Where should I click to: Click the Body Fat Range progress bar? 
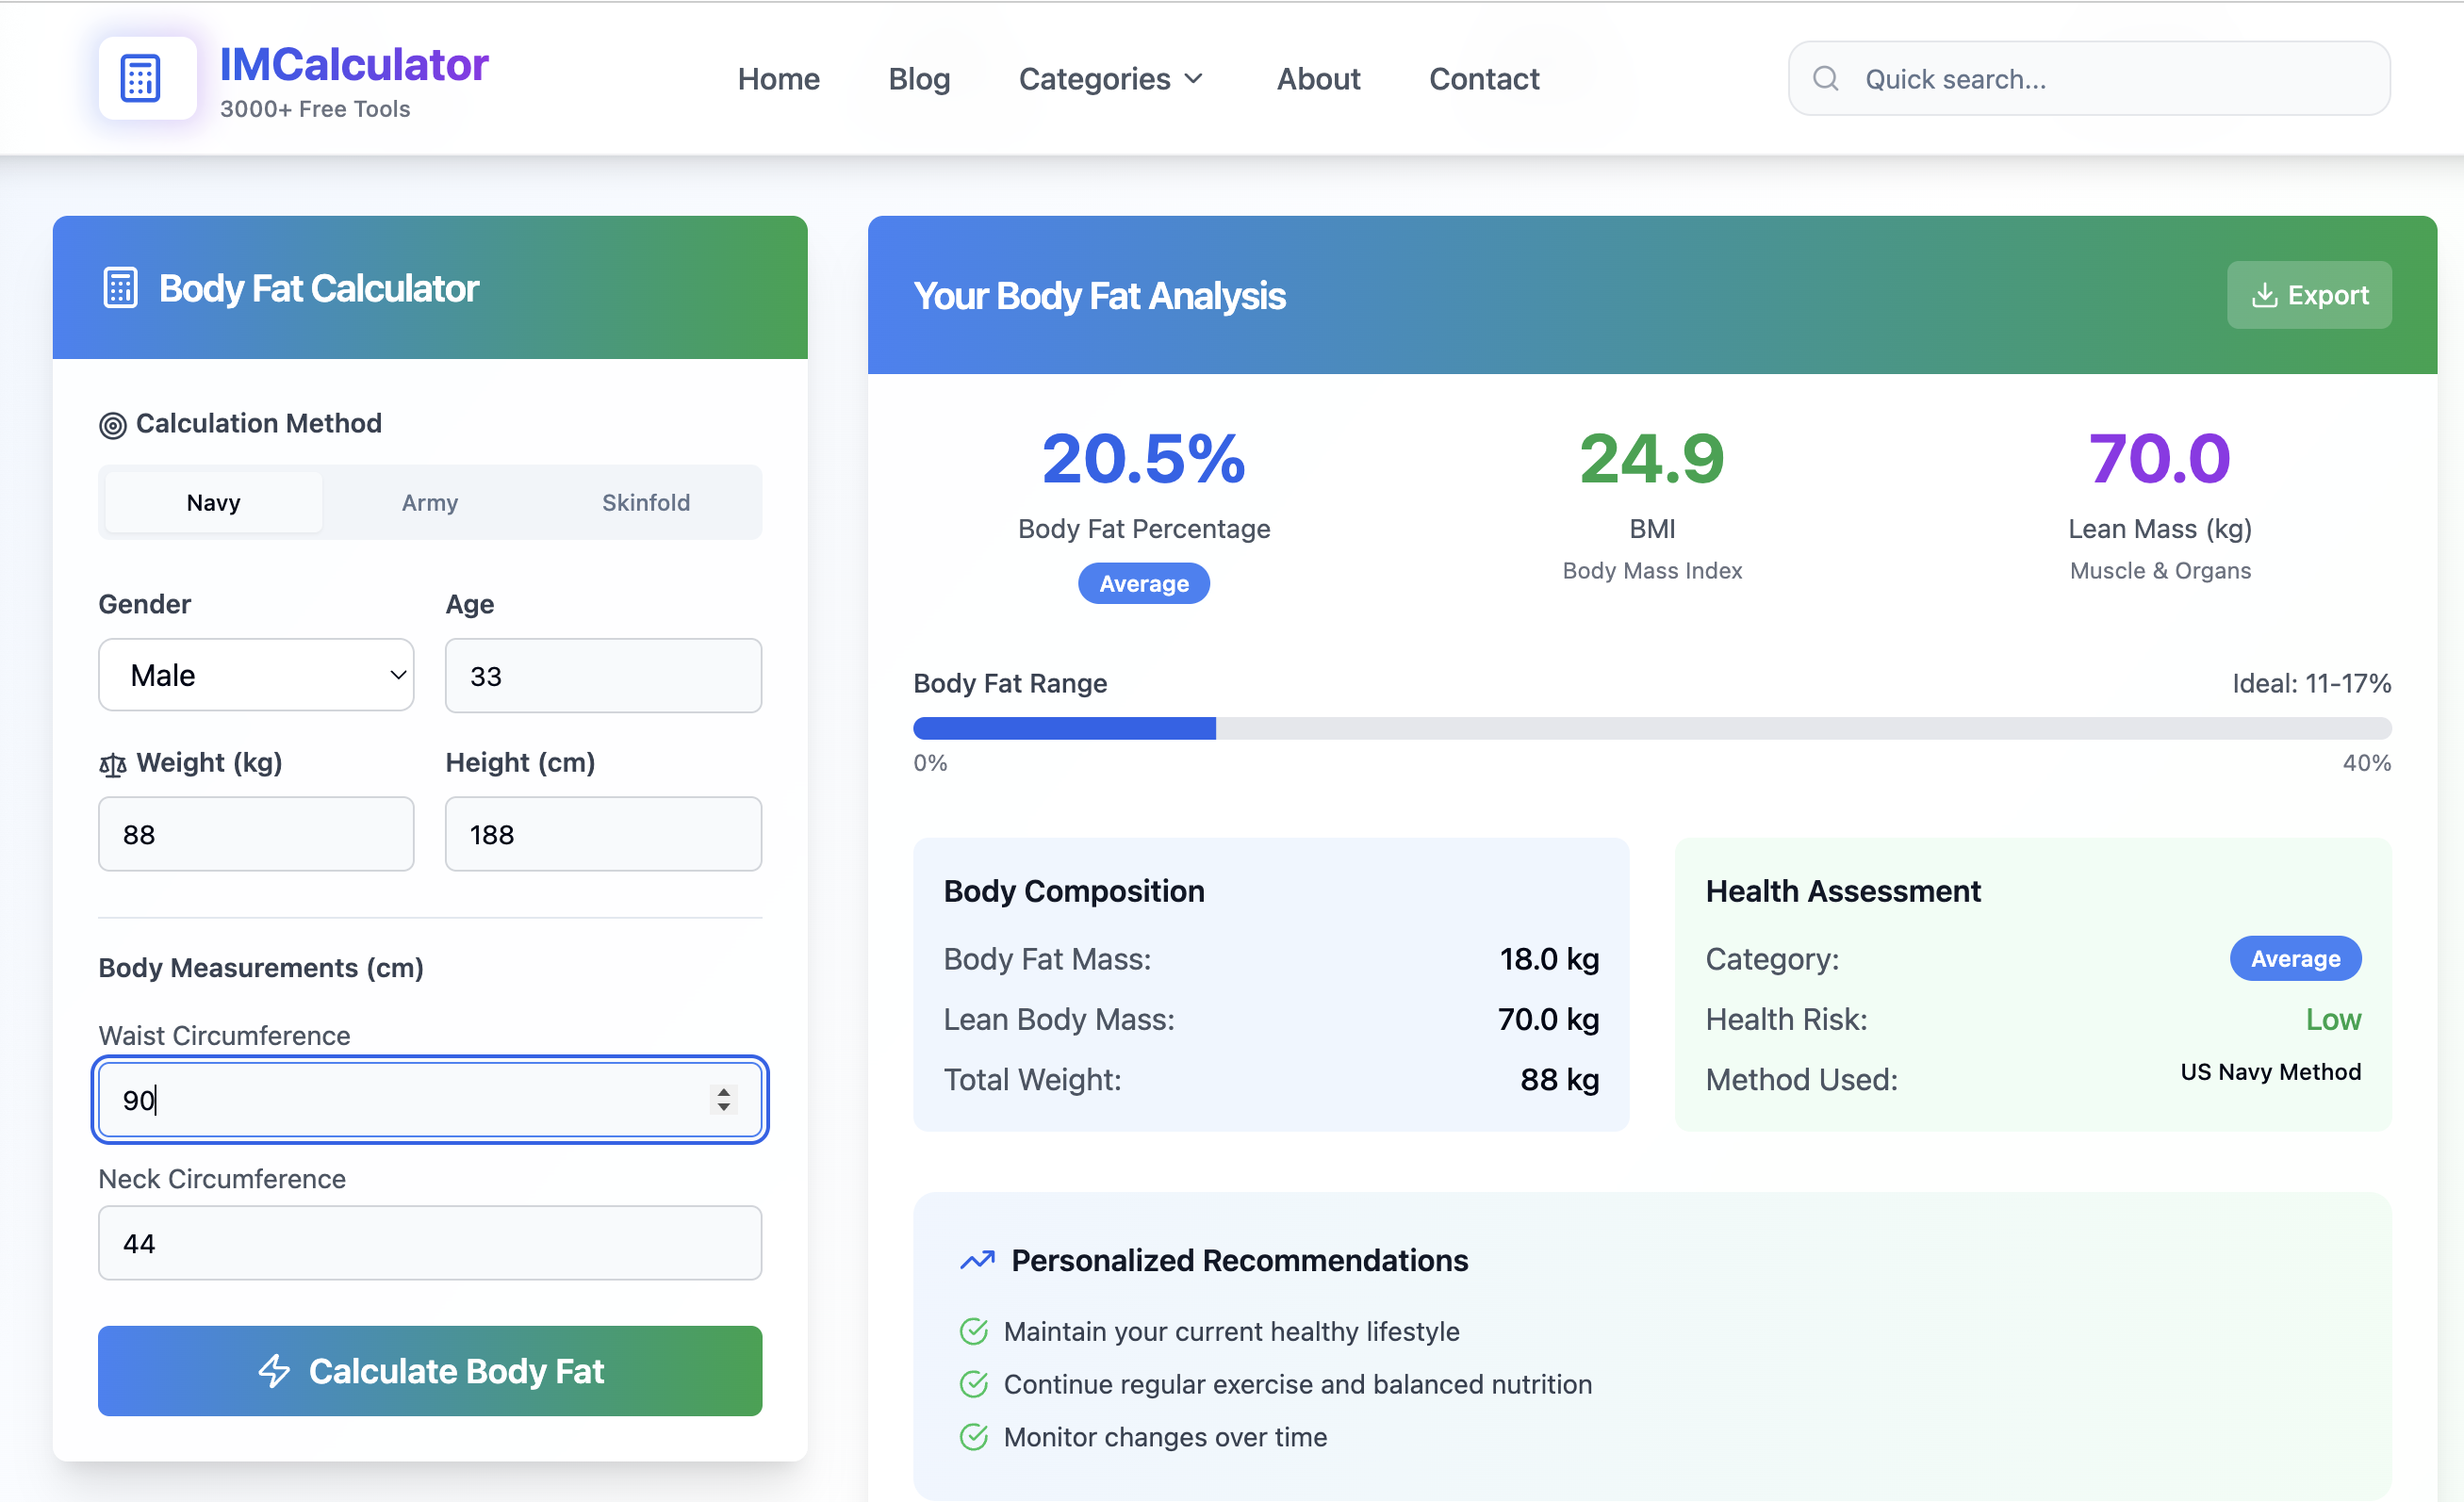(x=1651, y=728)
